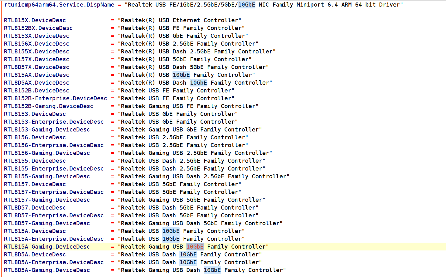Screen dimensions: 446x277
Task: Click "Realtek(R) USB Dash 5GbE Family Controller" value
Action: [193, 67]
